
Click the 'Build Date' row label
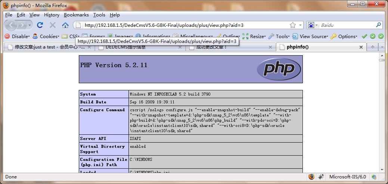pyautogui.click(x=93, y=102)
